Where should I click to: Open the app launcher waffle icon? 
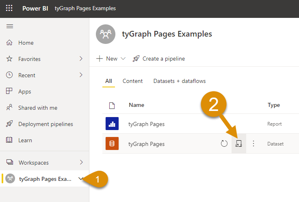pyautogui.click(x=9, y=8)
